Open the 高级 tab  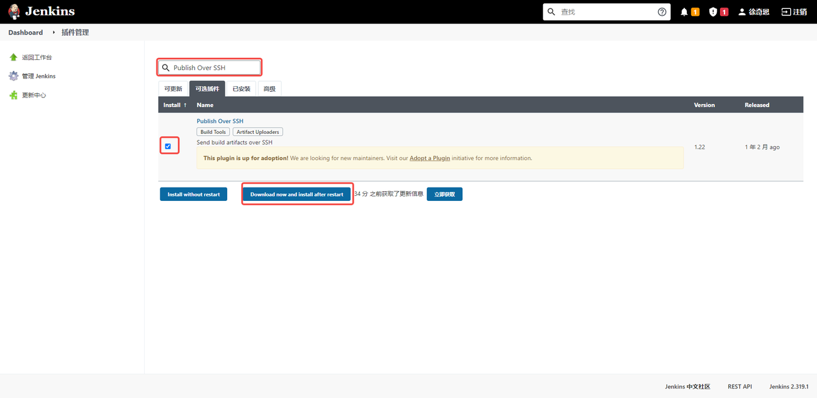(269, 89)
